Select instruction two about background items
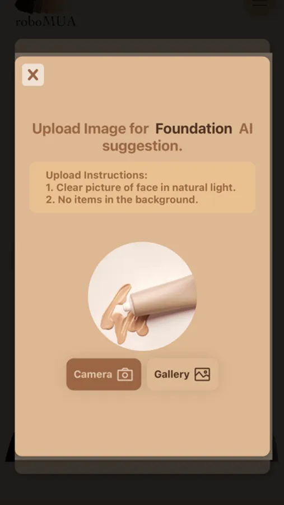The height and width of the screenshot is (505, 284). point(122,199)
